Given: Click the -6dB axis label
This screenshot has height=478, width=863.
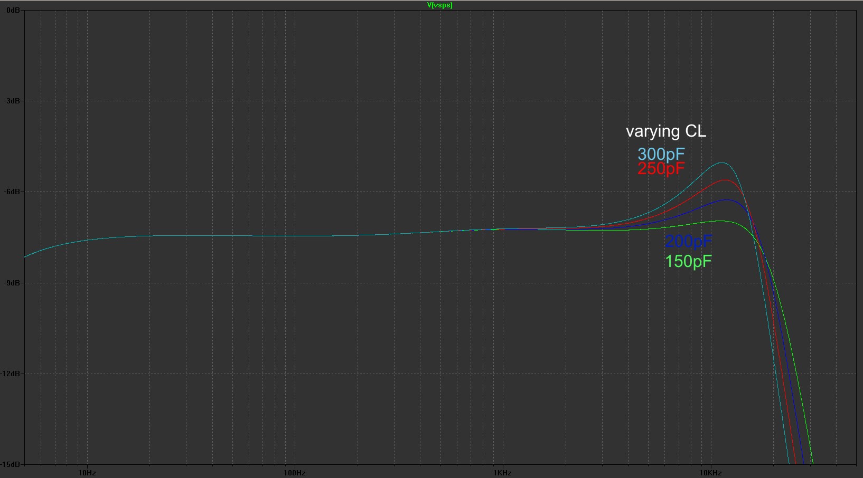Looking at the screenshot, I should point(13,192).
